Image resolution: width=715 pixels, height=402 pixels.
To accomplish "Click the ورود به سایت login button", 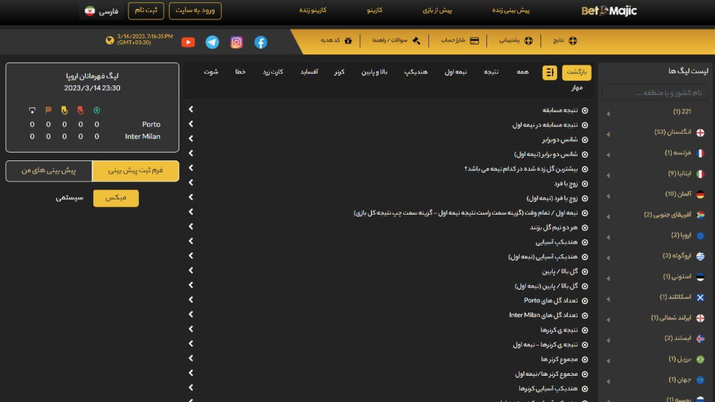I will pos(195,10).
